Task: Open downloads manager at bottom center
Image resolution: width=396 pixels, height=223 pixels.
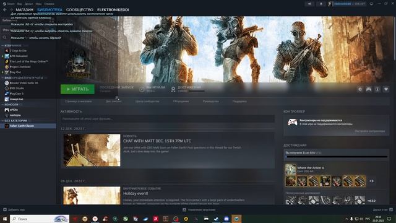Action: [199, 209]
